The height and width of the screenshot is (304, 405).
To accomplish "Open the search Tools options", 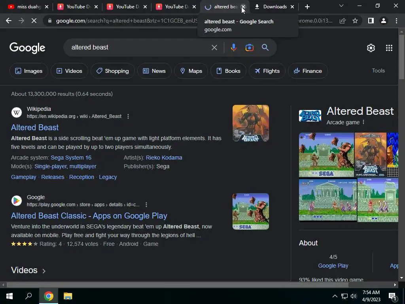I will 378,70.
